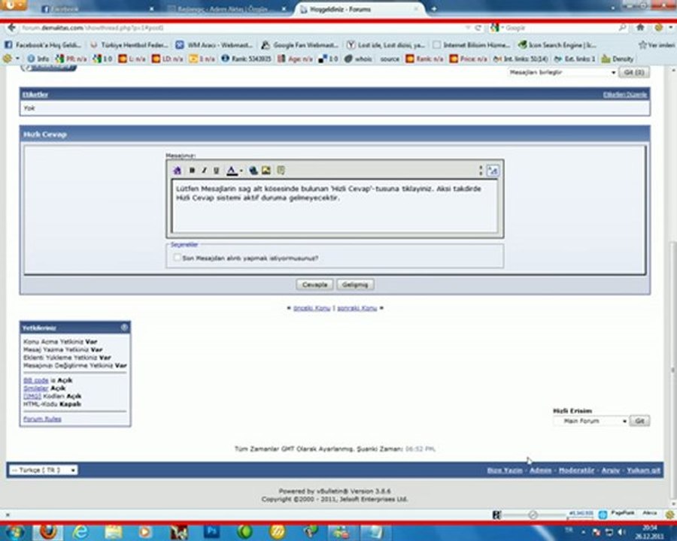Open 'Türkiye Hentbol Feder...' bookmark
This screenshot has height=541, width=677.
129,45
